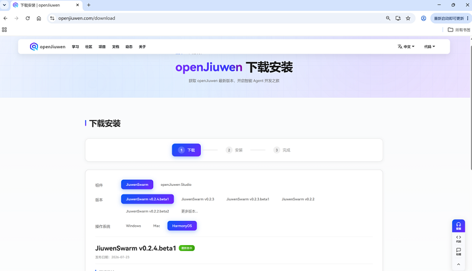This screenshot has height=271, width=472.
Task: Click step 2 安装 in the stepper
Action: (234, 150)
